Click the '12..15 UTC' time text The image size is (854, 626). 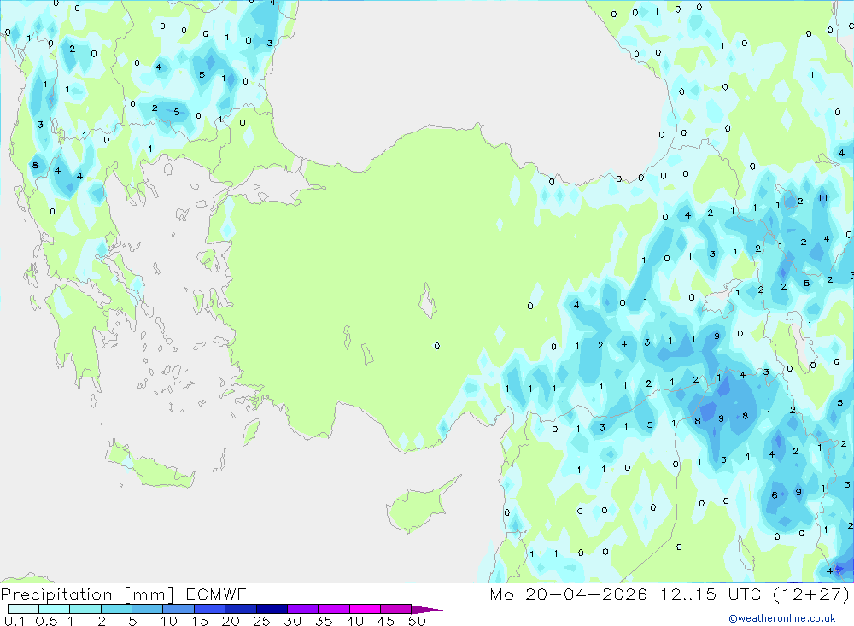[711, 594]
